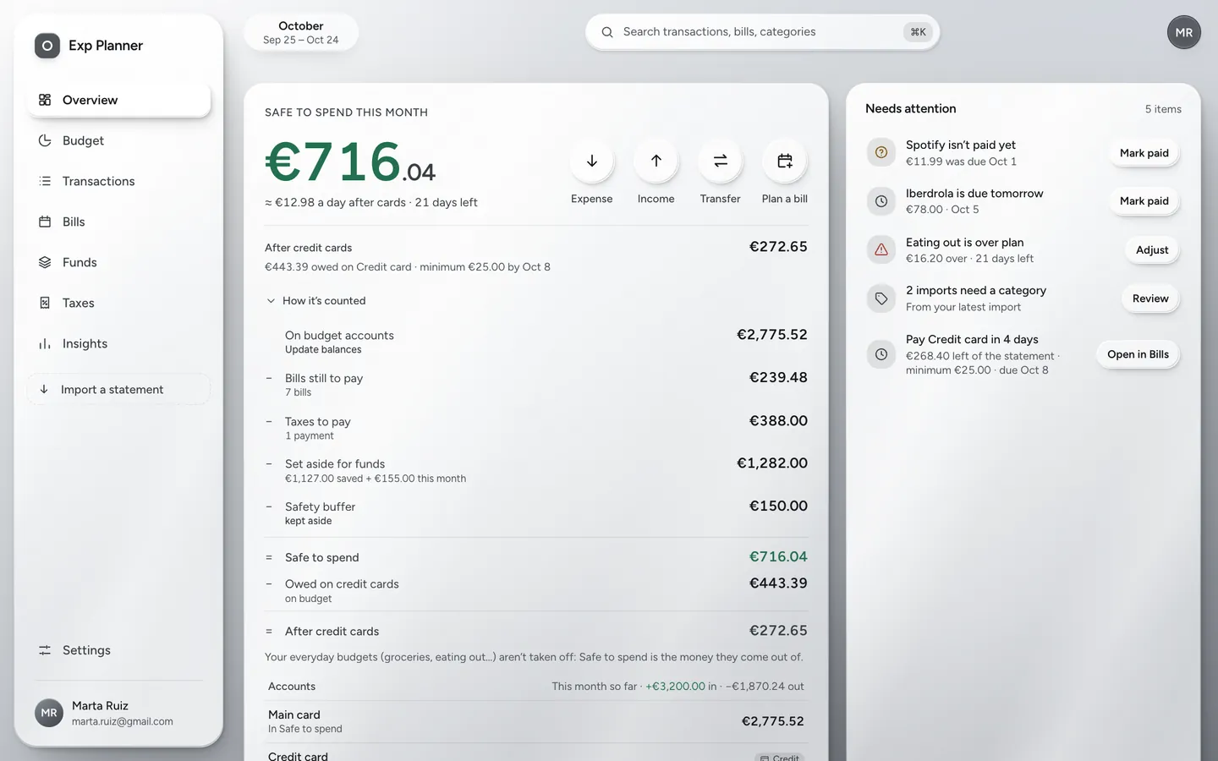
Task: Click the MR avatar in top right
Action: [x=1184, y=32]
